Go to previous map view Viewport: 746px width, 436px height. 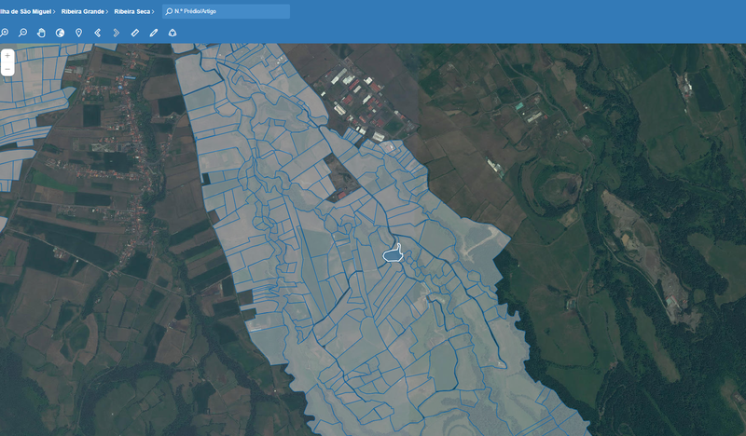(97, 33)
